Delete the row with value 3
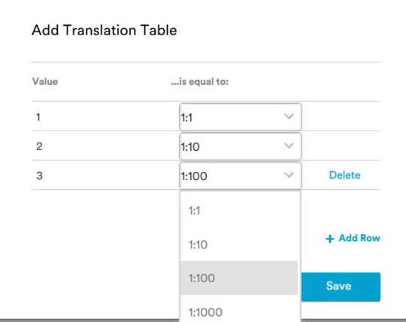The width and height of the screenshot is (406, 322). click(x=344, y=175)
